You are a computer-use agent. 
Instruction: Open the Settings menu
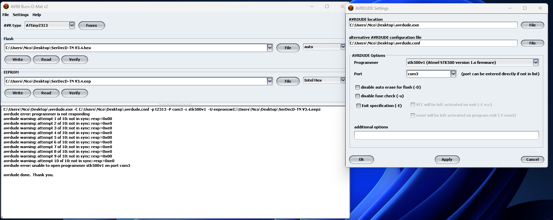click(21, 15)
